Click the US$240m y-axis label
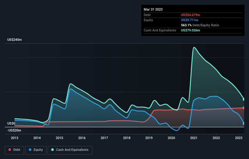249x159 pixels. click(15, 40)
